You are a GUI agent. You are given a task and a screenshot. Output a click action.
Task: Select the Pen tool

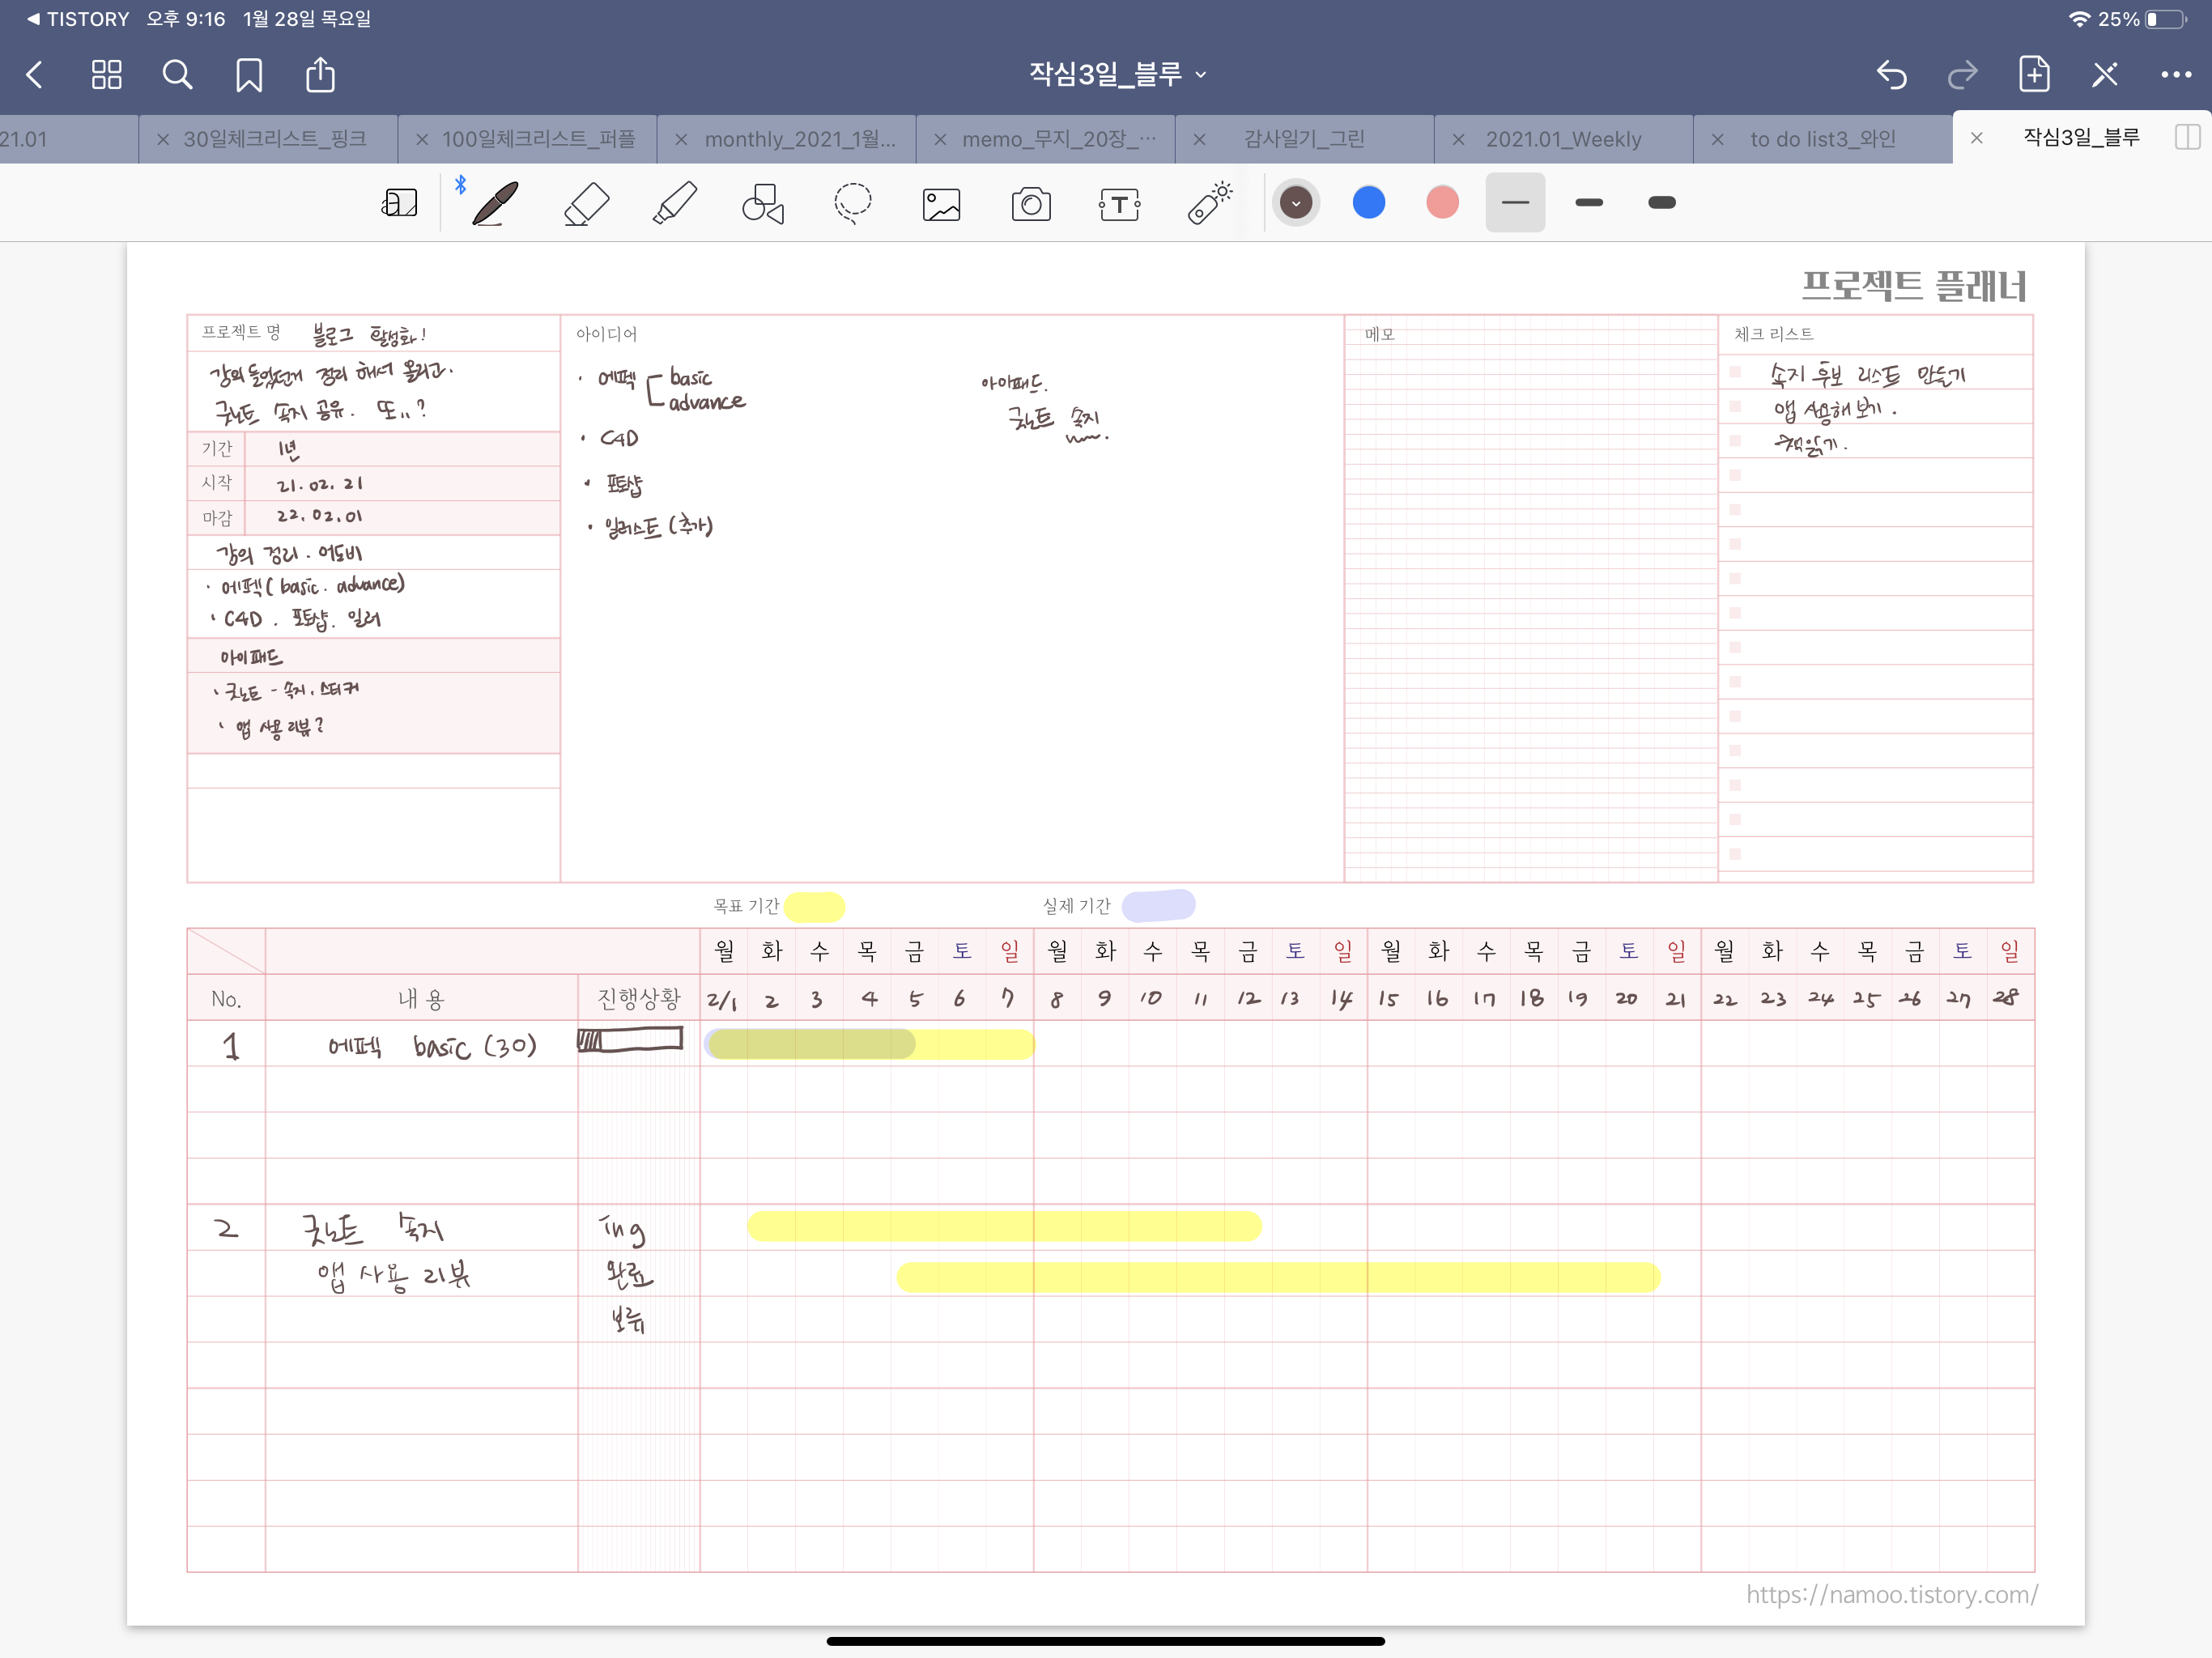pyautogui.click(x=495, y=204)
